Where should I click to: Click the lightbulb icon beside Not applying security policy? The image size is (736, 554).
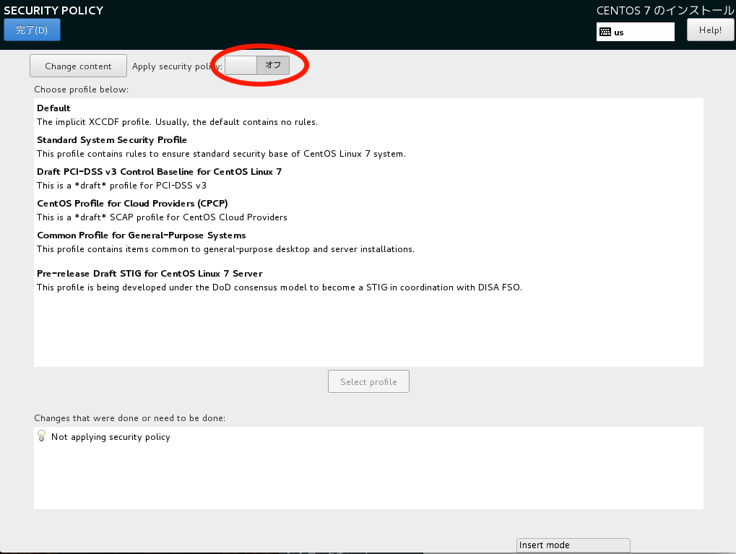coord(41,436)
